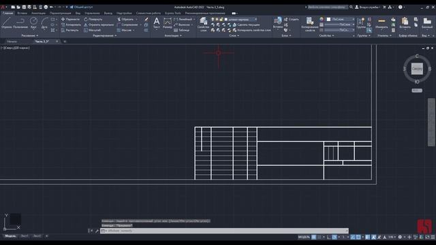
Task: Toggle lineweight display in status bar
Action: [368, 237]
